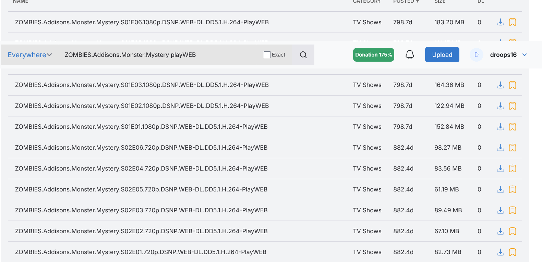Expand the droops16 account menu
542x262 pixels.
click(524, 55)
